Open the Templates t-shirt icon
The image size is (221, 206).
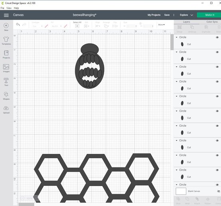click(6, 39)
